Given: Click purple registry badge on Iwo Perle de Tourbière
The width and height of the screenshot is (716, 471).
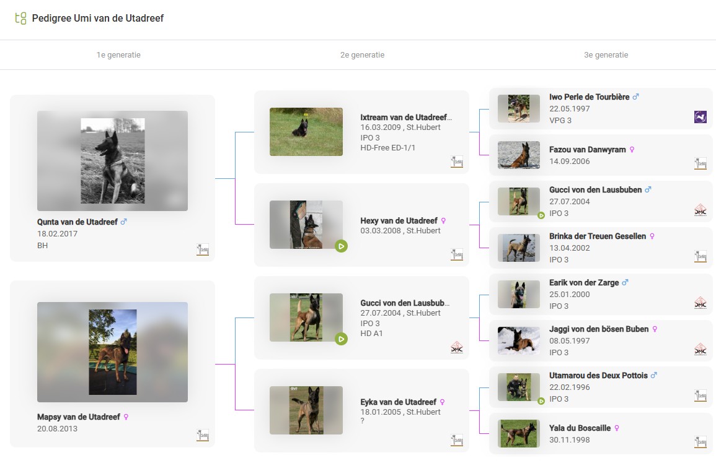Looking at the screenshot, I should [x=700, y=116].
